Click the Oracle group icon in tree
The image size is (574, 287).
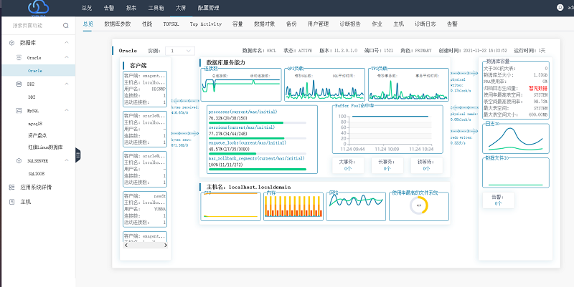click(x=19, y=57)
